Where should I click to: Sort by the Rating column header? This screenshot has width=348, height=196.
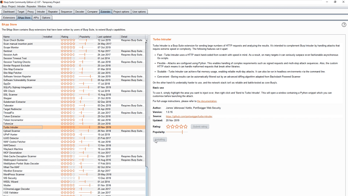(x=69, y=37)
